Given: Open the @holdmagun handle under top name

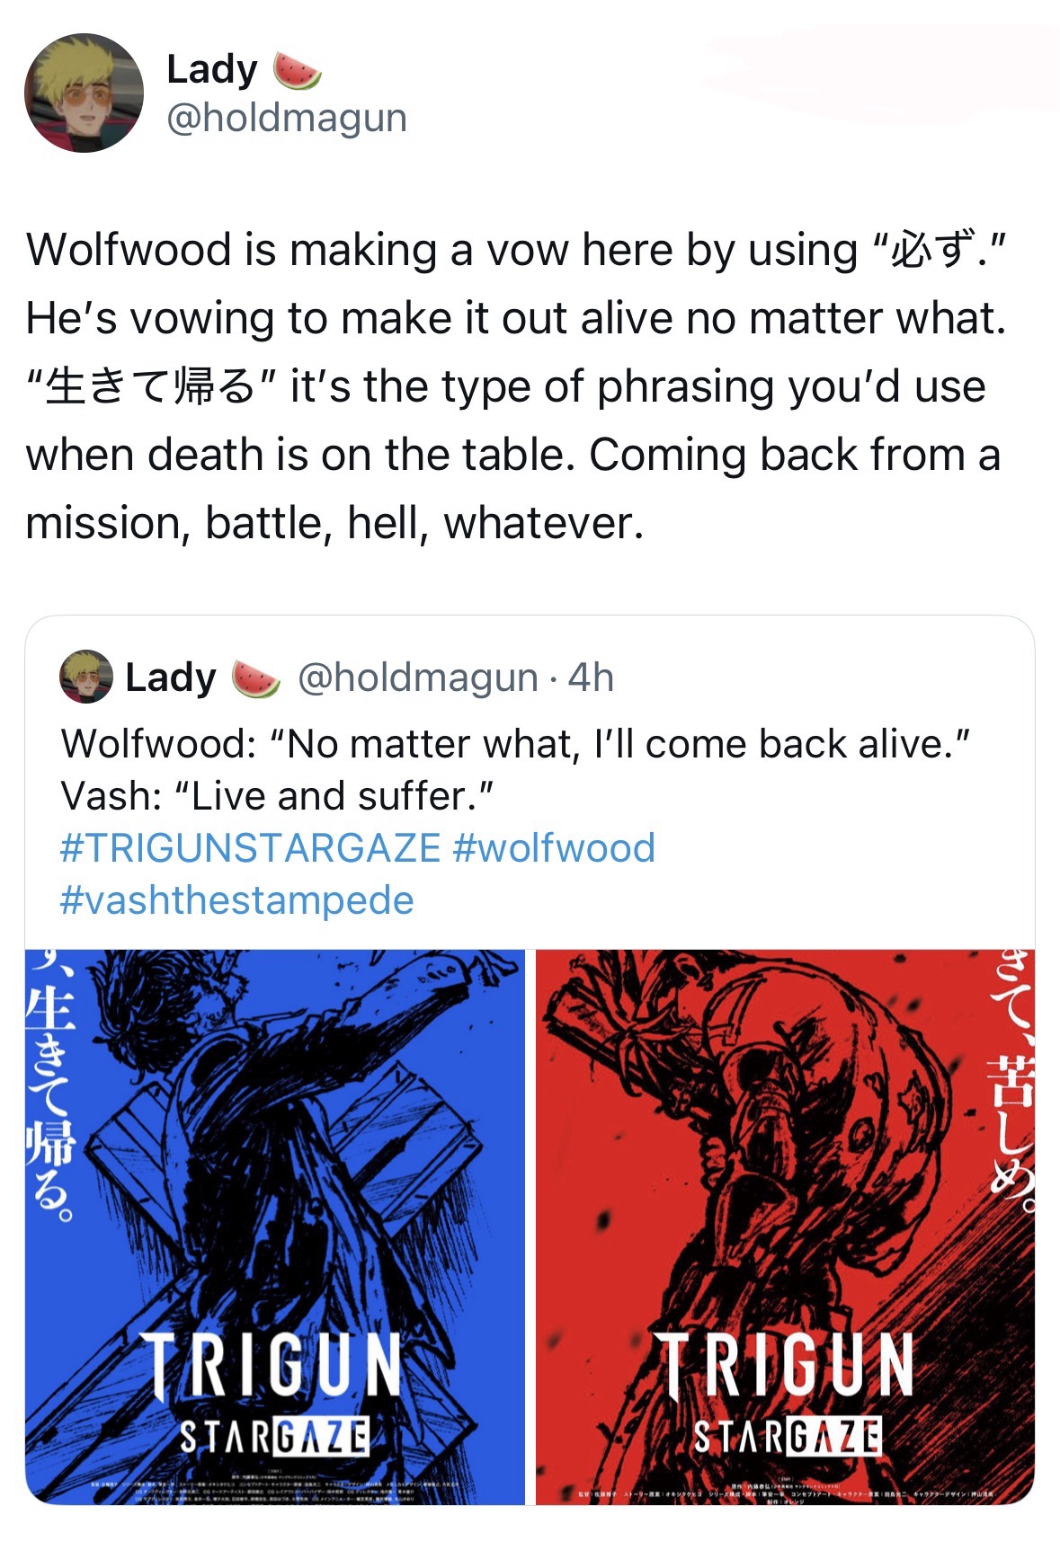Looking at the screenshot, I should (287, 118).
